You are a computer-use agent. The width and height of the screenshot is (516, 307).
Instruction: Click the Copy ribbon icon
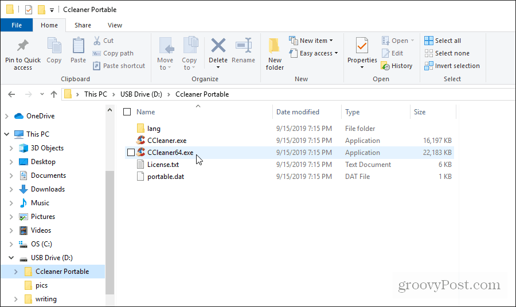click(x=54, y=45)
